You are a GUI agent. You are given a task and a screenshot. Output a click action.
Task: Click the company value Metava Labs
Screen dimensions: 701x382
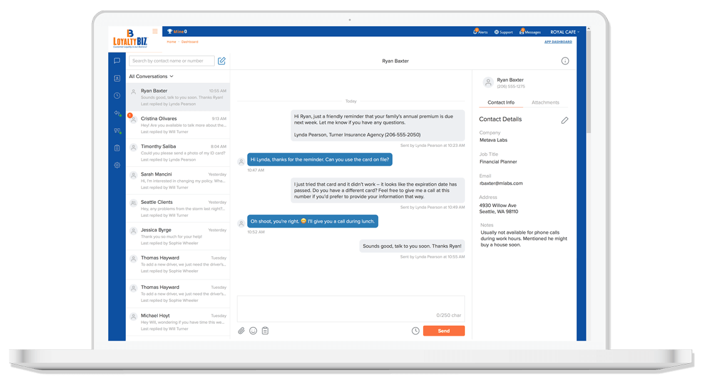pyautogui.click(x=494, y=140)
